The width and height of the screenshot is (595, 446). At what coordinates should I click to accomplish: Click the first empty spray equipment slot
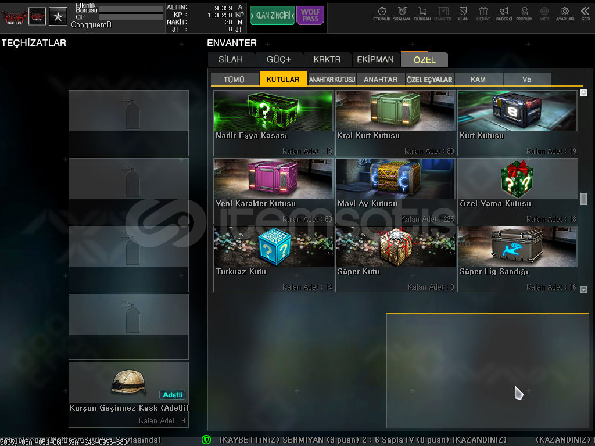128,123
